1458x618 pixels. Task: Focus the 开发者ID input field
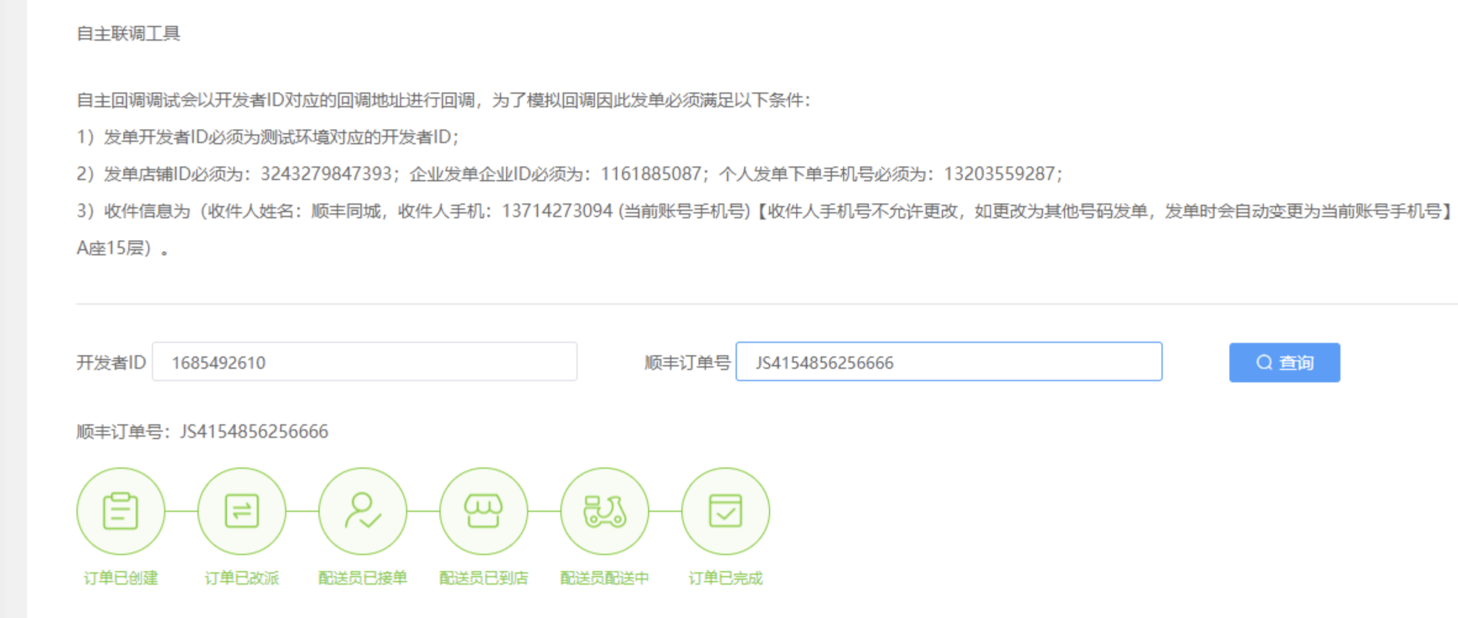coord(364,362)
